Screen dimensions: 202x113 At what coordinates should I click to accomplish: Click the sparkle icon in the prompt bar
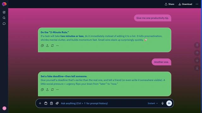tap(57, 103)
